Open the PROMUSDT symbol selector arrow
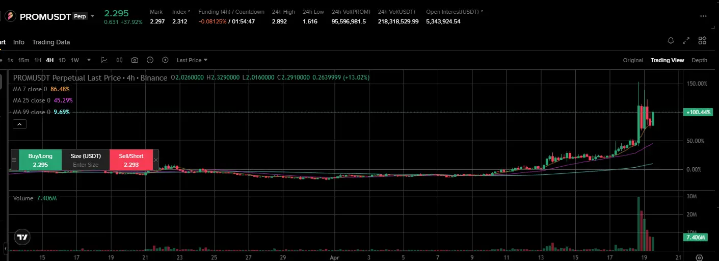Screen dimensions: 719x261 click(92, 16)
